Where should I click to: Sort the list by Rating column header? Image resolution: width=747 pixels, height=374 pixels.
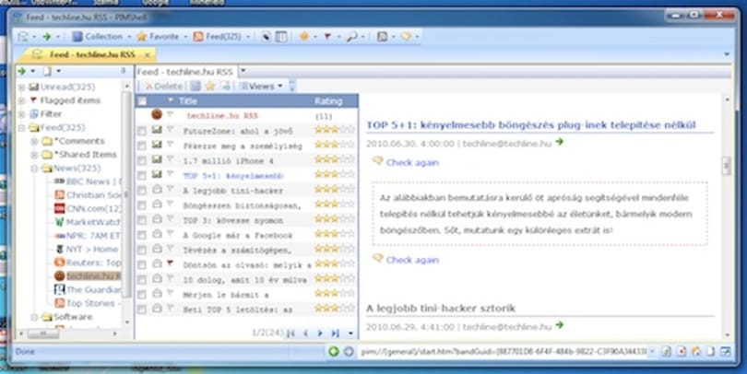[x=328, y=101]
